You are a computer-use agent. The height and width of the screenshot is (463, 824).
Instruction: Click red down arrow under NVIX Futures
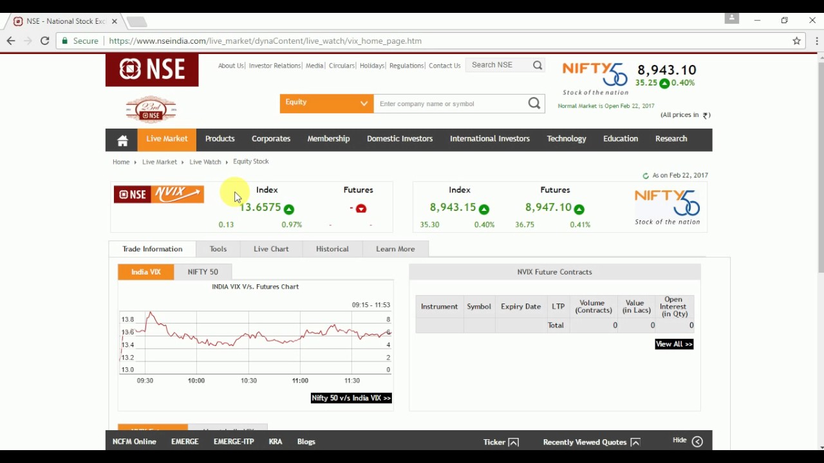coord(361,209)
